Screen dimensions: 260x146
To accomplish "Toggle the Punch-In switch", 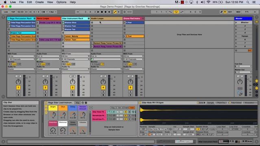I will [x=170, y=12].
